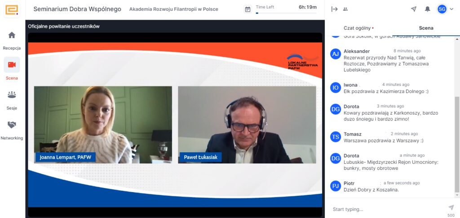Select the Scena camera icon
This screenshot has width=460, height=218.
coord(12,64)
